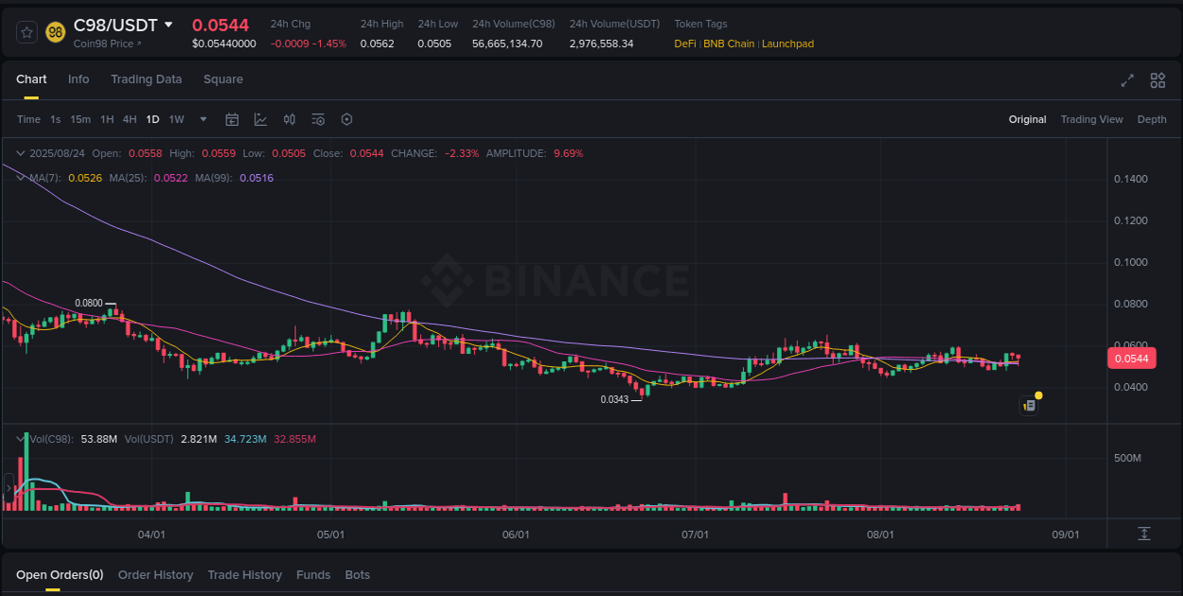This screenshot has width=1183, height=596.
Task: Open the C98/USDT pair selector dropdown
Action: click(124, 25)
